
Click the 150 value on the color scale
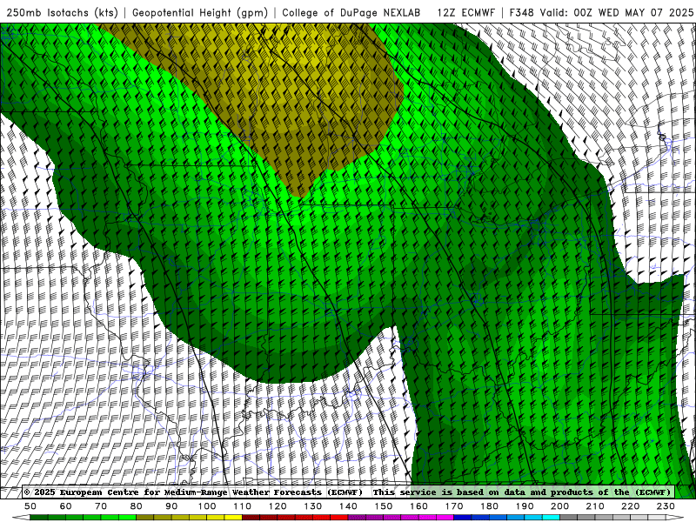[384, 506]
